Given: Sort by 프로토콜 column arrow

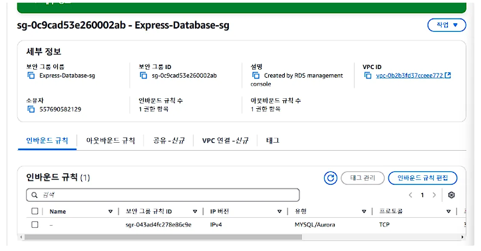Looking at the screenshot, I should 448,212.
